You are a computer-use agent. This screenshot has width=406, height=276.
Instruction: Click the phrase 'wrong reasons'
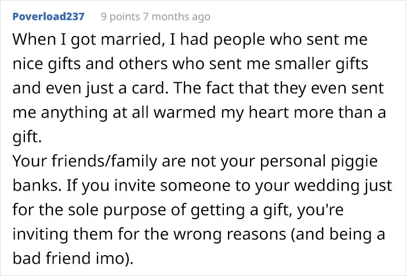pos(230,234)
